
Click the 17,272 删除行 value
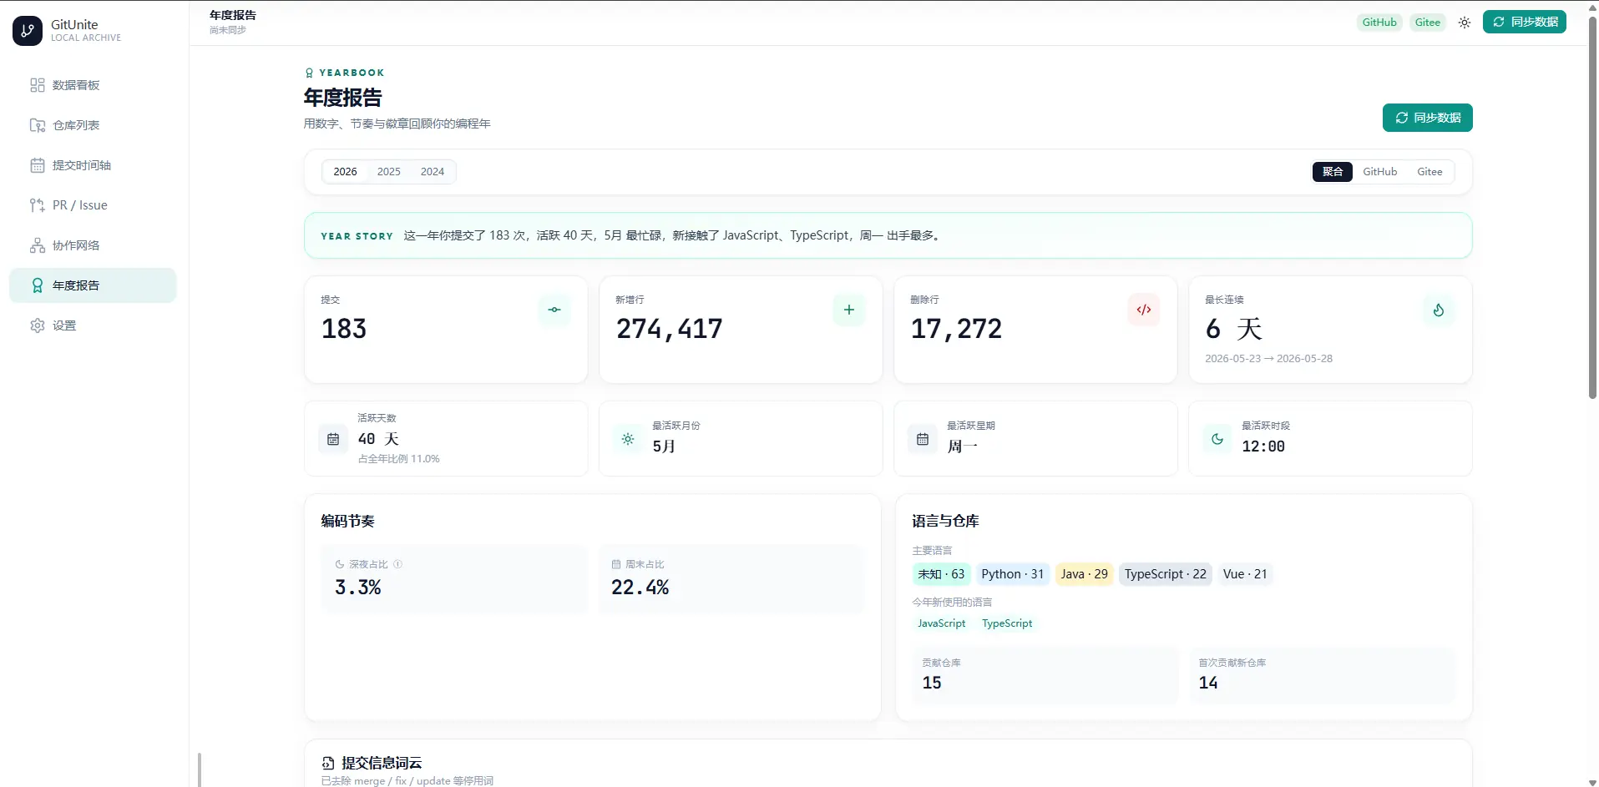pyautogui.click(x=957, y=329)
